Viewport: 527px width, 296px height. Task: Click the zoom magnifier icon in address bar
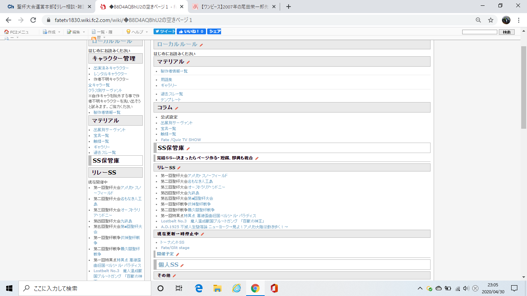pyautogui.click(x=478, y=20)
